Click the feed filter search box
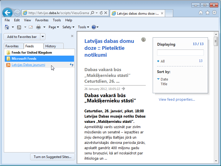The image size is (221, 166). pos(180,53)
